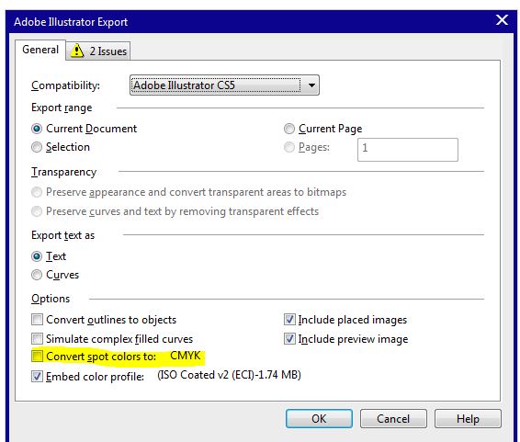This screenshot has width=520, height=442.
Task: Click the yellow warning icon on Issues tab
Action: 77,51
